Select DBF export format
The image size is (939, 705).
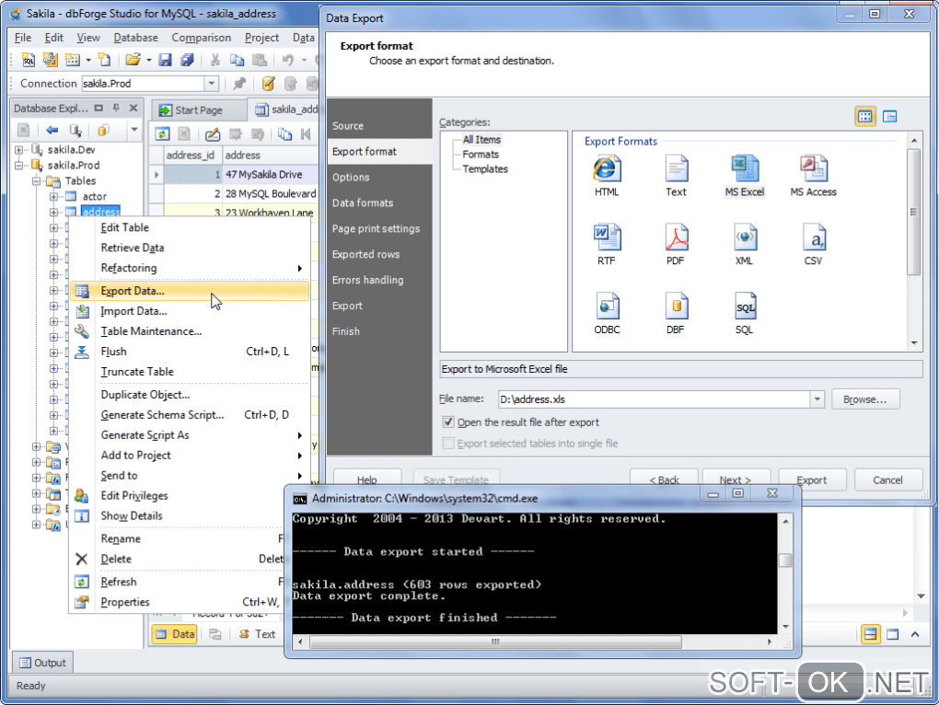point(676,314)
